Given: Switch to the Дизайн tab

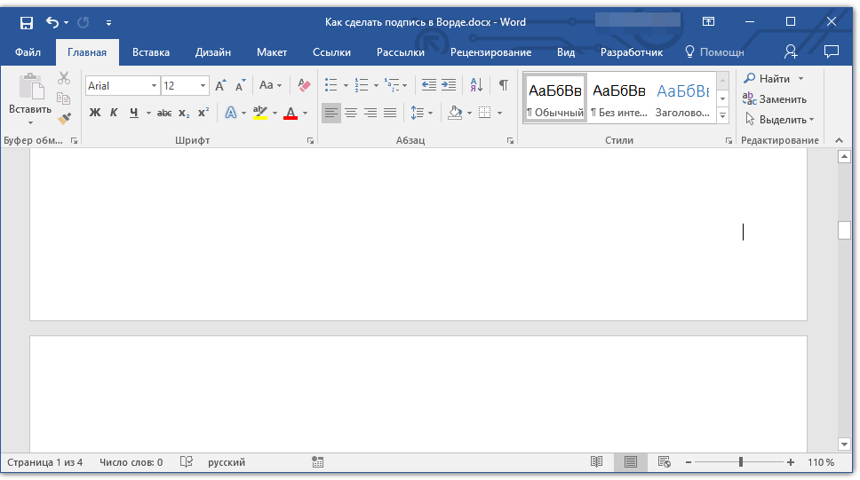Looking at the screenshot, I should coord(213,52).
